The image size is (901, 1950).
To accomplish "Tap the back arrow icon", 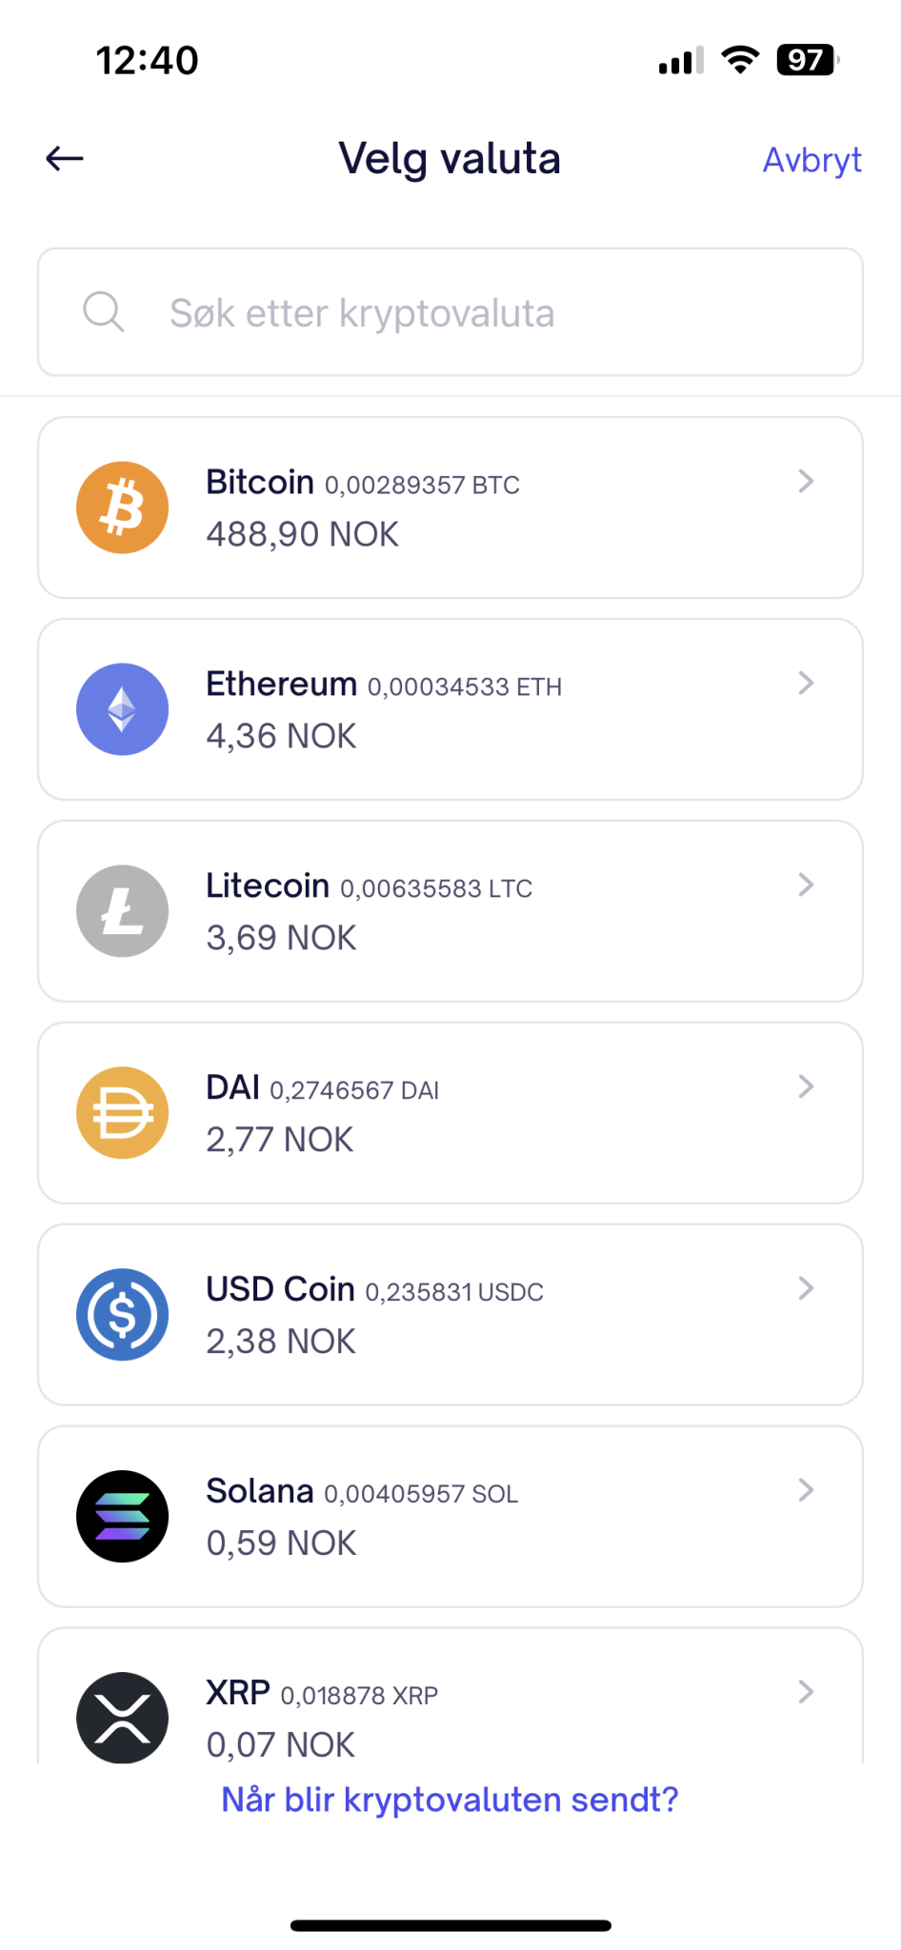I will 65,158.
